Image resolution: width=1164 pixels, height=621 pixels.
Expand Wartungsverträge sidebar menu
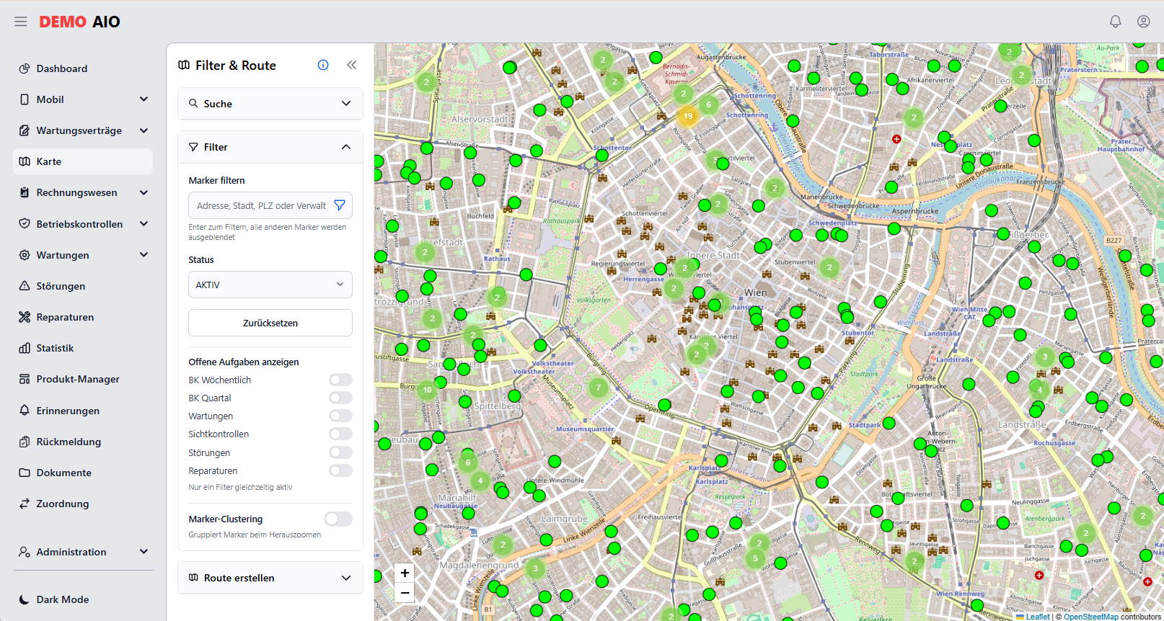tap(83, 130)
